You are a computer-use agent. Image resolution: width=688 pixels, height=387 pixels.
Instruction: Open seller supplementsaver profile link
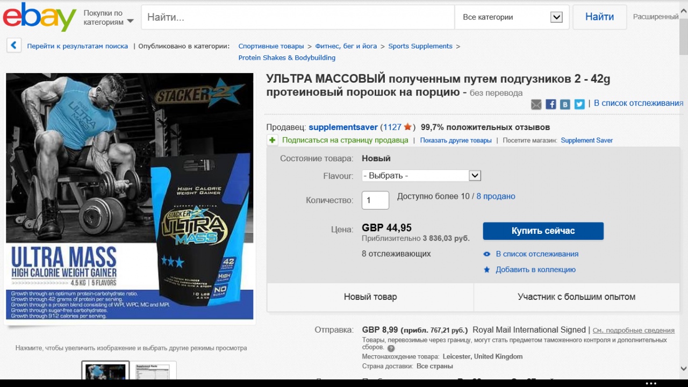pyautogui.click(x=343, y=127)
